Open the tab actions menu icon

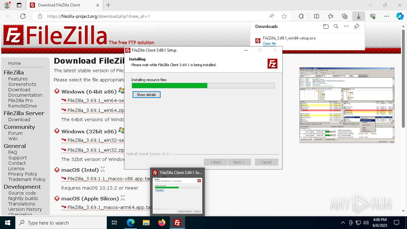(x=19, y=5)
